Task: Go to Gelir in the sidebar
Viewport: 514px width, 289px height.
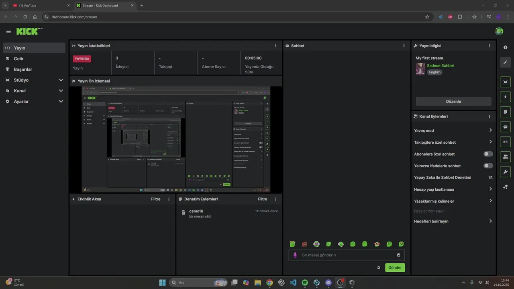Action: tap(34, 59)
